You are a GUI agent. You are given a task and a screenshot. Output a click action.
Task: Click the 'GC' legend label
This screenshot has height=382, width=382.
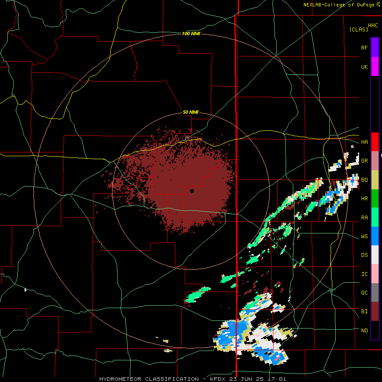pos(364,293)
